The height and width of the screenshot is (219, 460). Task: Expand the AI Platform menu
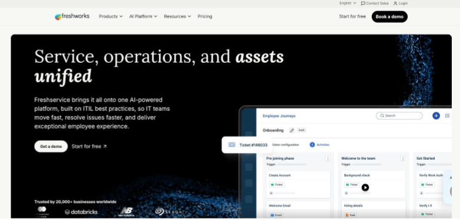pyautogui.click(x=143, y=16)
